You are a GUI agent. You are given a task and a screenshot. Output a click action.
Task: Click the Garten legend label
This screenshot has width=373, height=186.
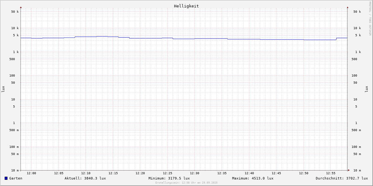coord(16,178)
